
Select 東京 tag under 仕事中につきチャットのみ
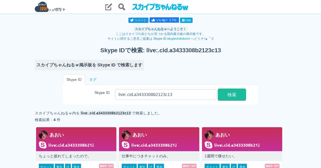click(142, 166)
